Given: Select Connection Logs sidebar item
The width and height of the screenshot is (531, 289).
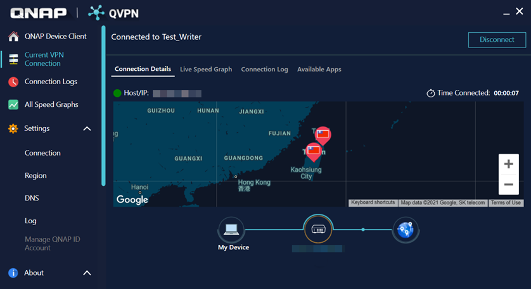Looking at the screenshot, I should tap(51, 82).
